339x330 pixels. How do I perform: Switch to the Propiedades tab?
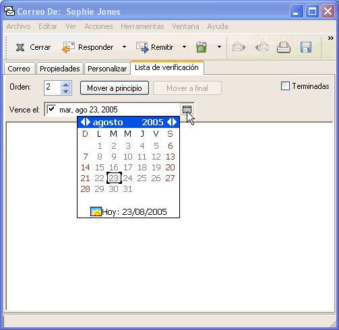[x=60, y=69]
